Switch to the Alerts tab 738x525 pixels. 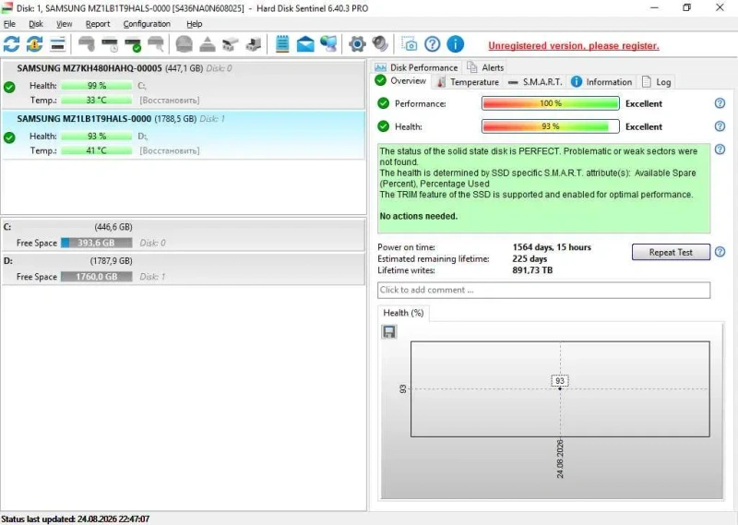pos(485,67)
